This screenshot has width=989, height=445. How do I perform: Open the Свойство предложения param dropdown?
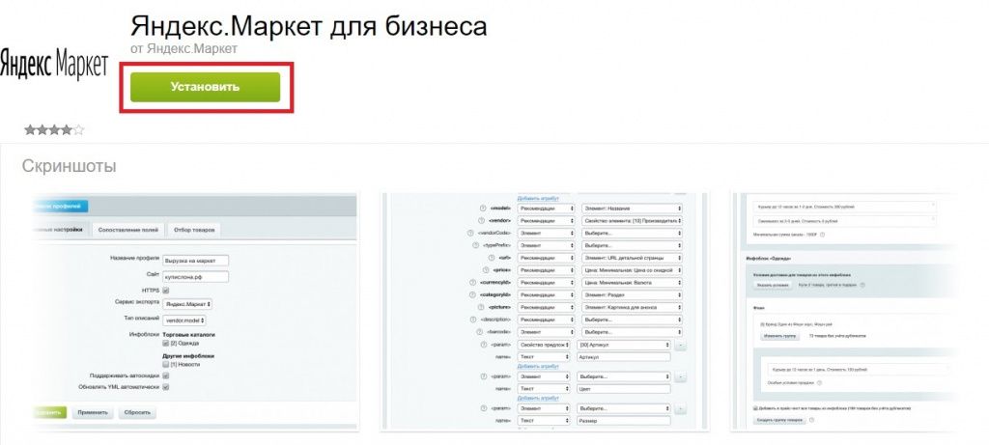[545, 346]
